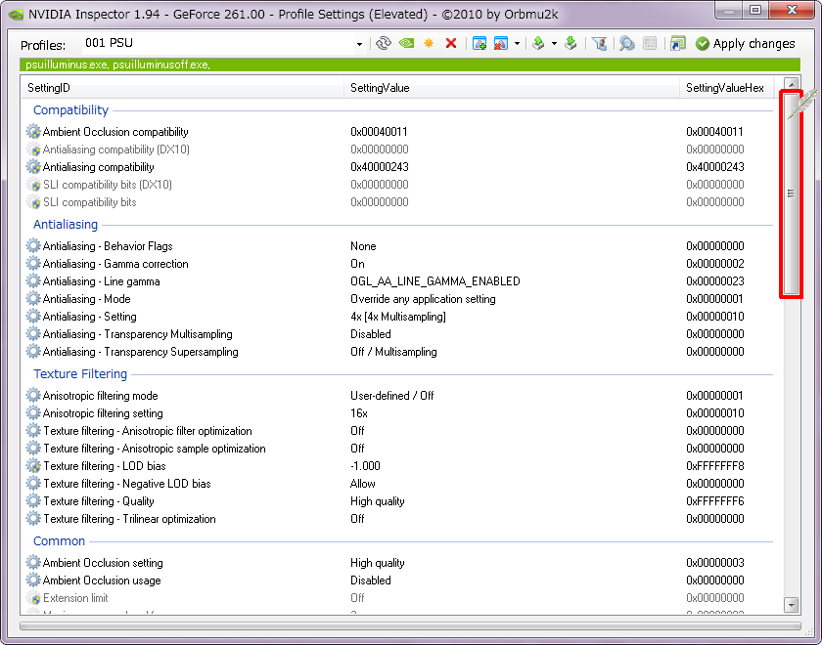822x645 pixels.
Task: Click the green bar listing psuilluminus.exe
Action: (x=410, y=64)
